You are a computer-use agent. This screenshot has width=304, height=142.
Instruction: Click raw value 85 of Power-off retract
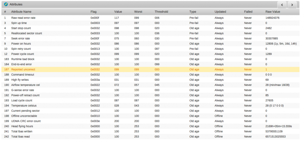pyautogui.click(x=267, y=95)
